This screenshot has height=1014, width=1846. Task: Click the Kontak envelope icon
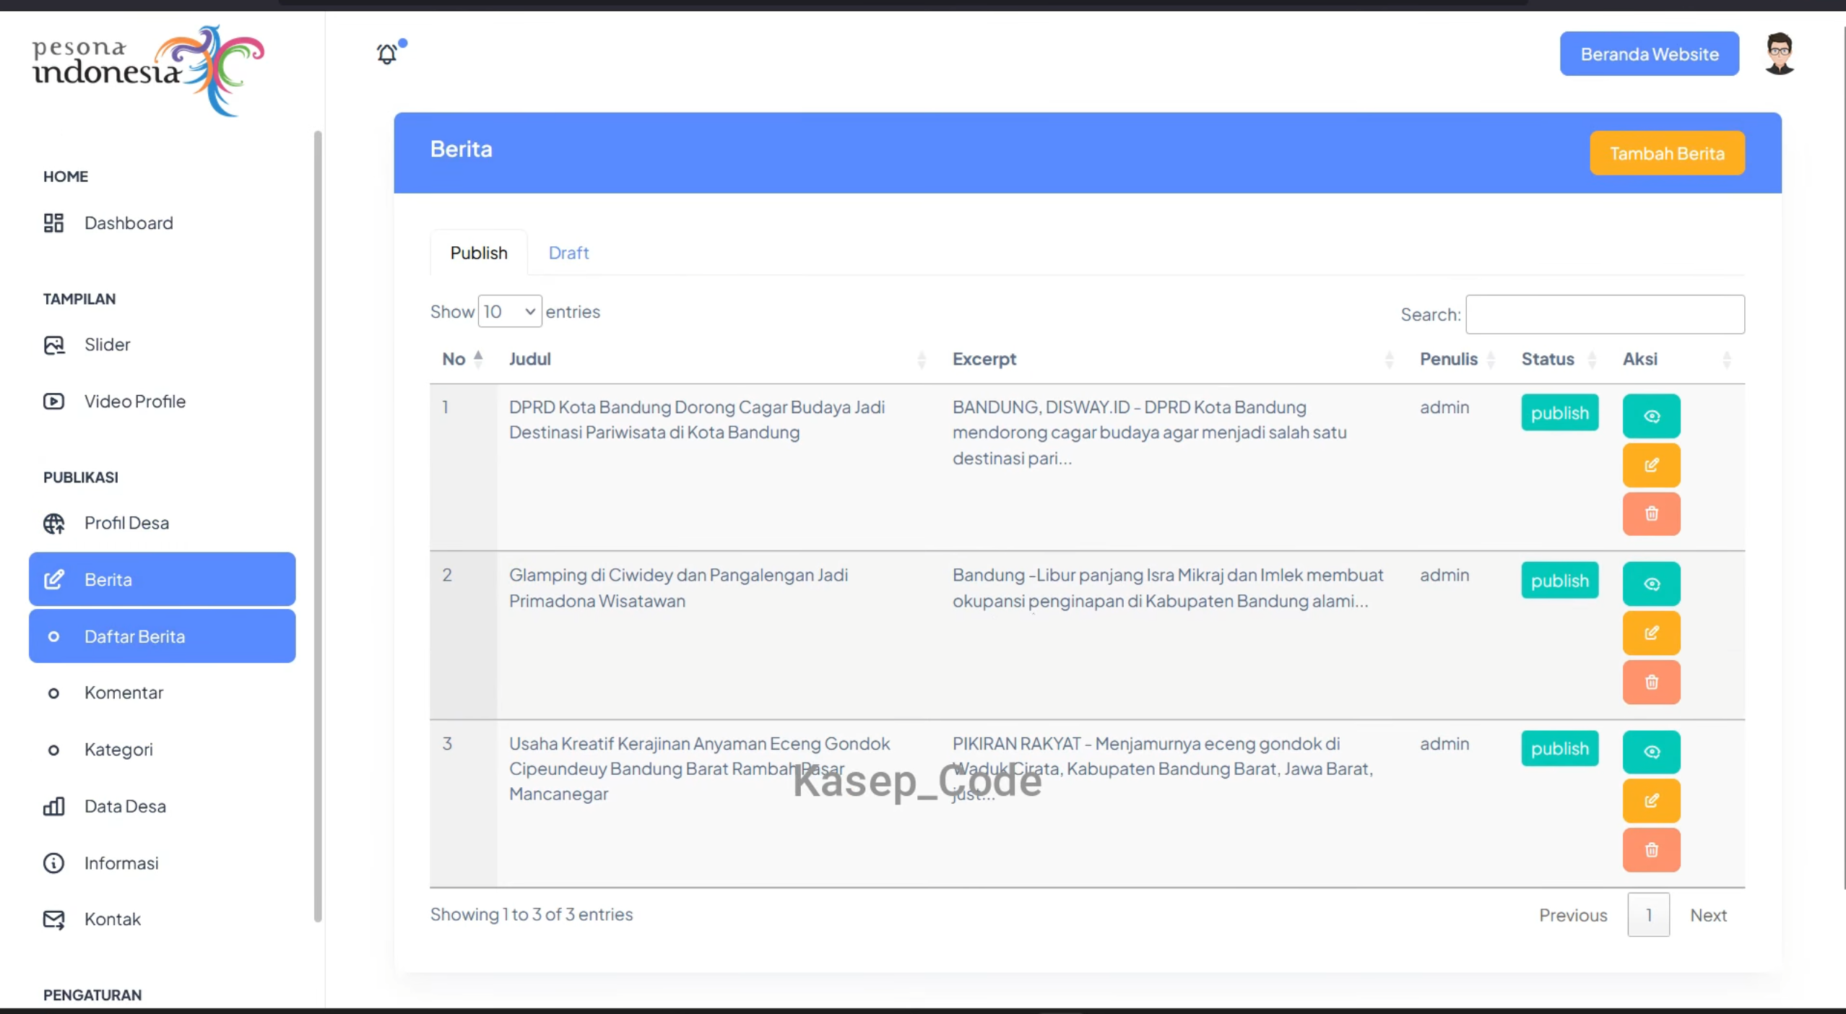click(x=53, y=919)
